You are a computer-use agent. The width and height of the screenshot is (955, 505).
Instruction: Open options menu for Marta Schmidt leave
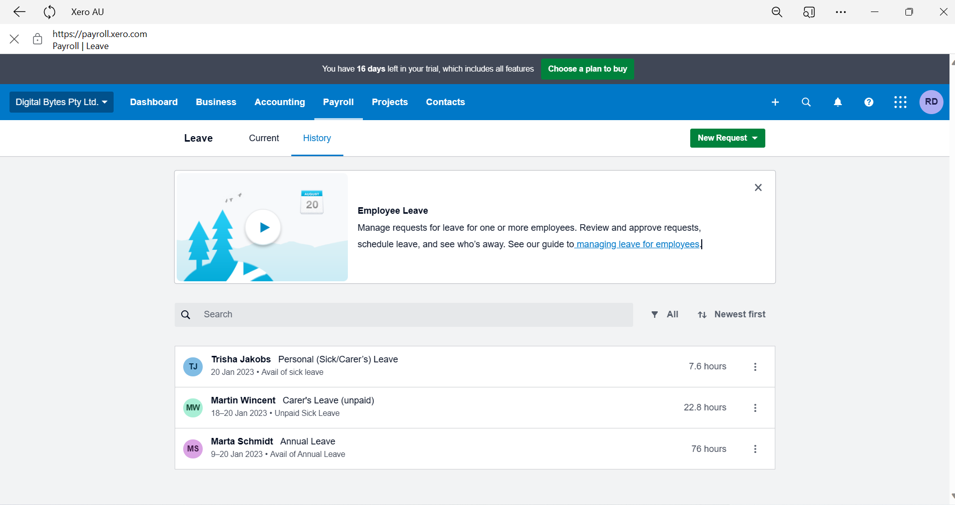point(755,449)
